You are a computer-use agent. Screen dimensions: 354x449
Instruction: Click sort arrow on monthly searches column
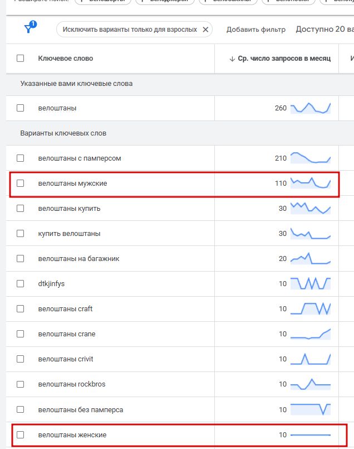[x=232, y=59]
